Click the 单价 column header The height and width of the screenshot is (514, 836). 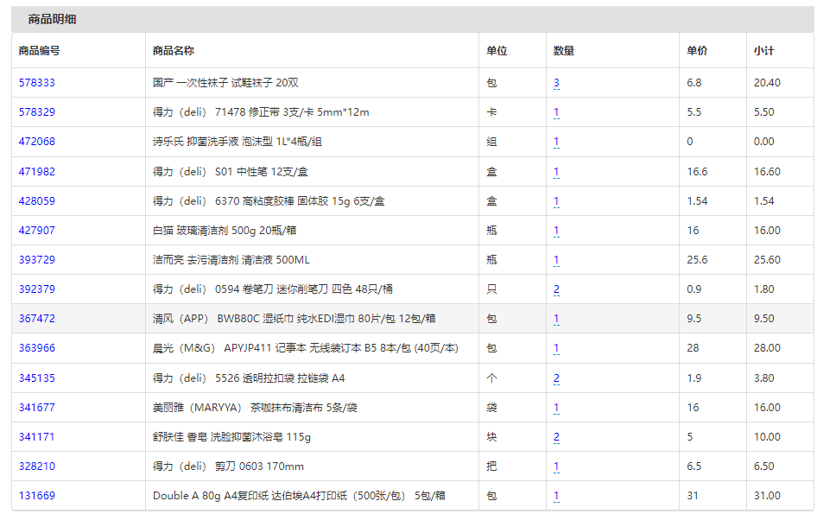pos(697,51)
